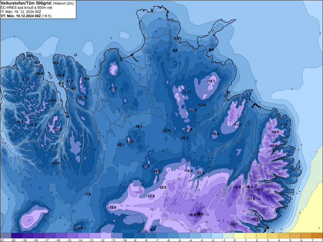Click the -13.3 temperature value
This screenshot has height=242, width=323.
tap(58, 129)
